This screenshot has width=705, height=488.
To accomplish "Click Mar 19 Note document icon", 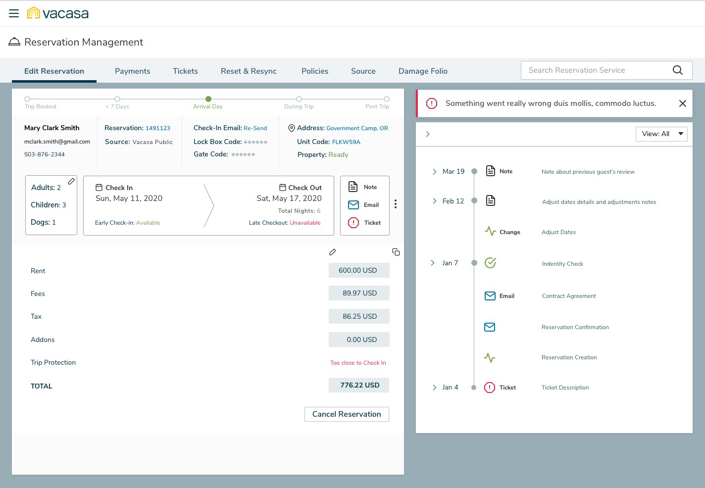I will 491,171.
